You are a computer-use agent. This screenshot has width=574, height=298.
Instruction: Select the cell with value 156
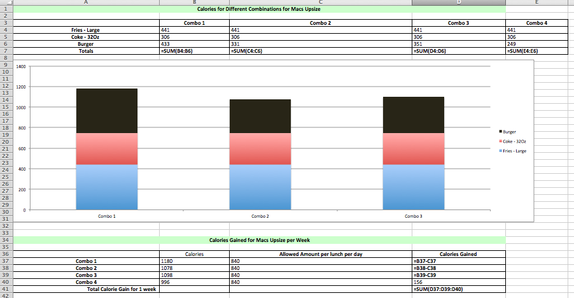tap(459, 282)
